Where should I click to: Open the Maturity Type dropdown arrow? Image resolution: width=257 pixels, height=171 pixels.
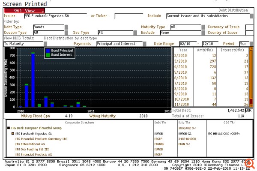pyautogui.click(x=203, y=27)
